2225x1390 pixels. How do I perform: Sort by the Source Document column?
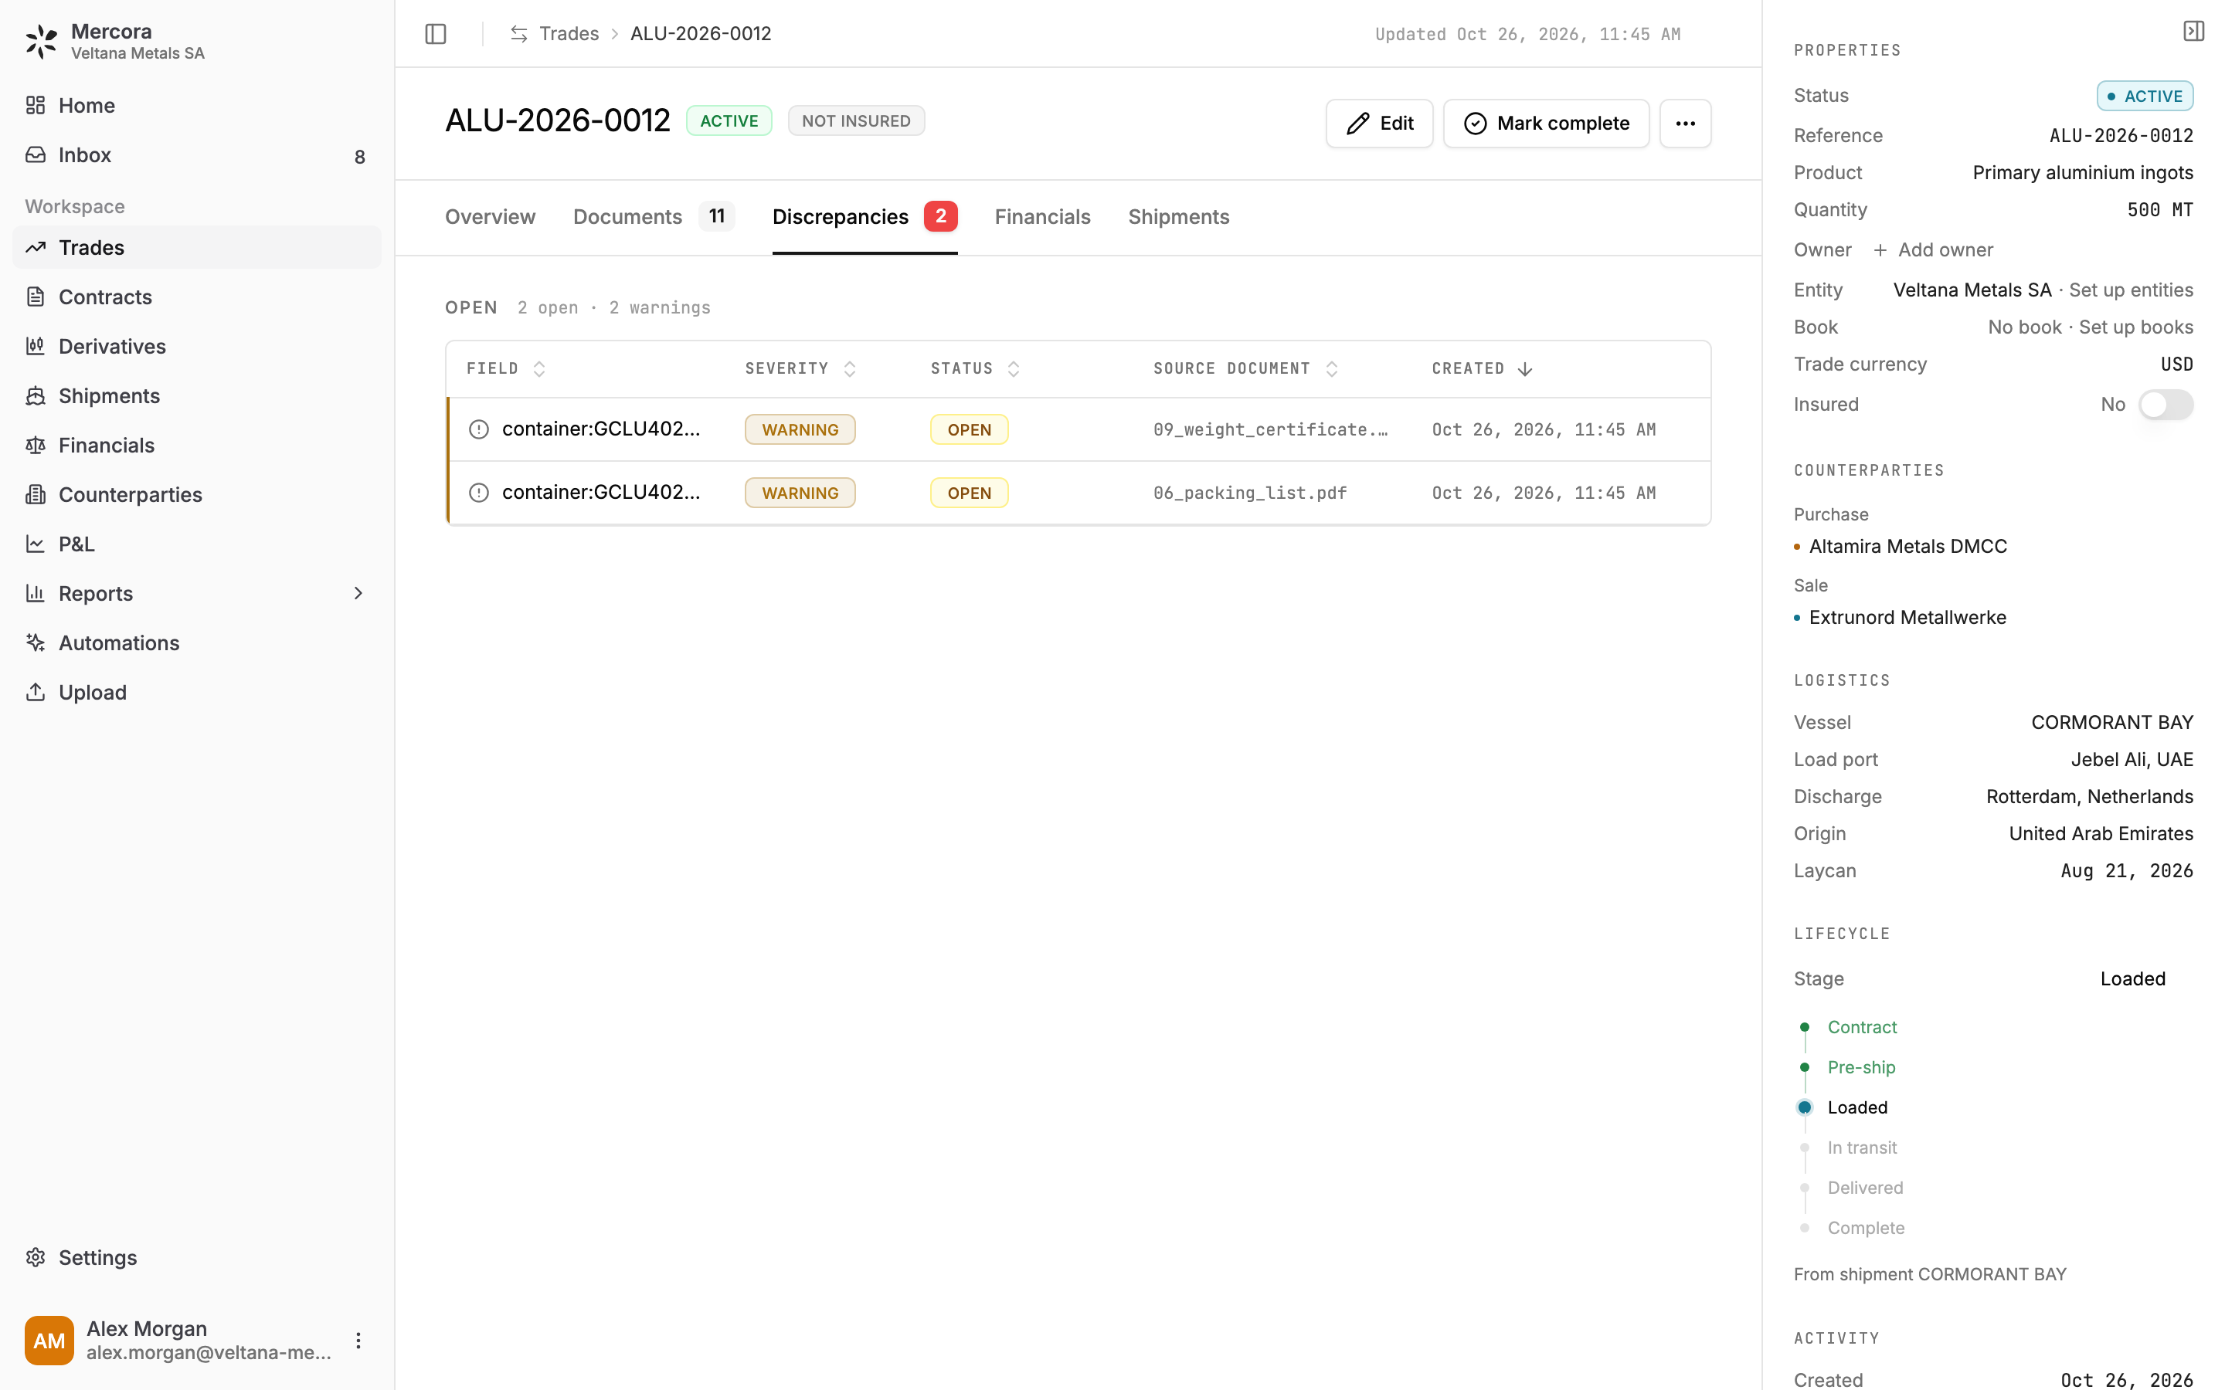point(1245,368)
